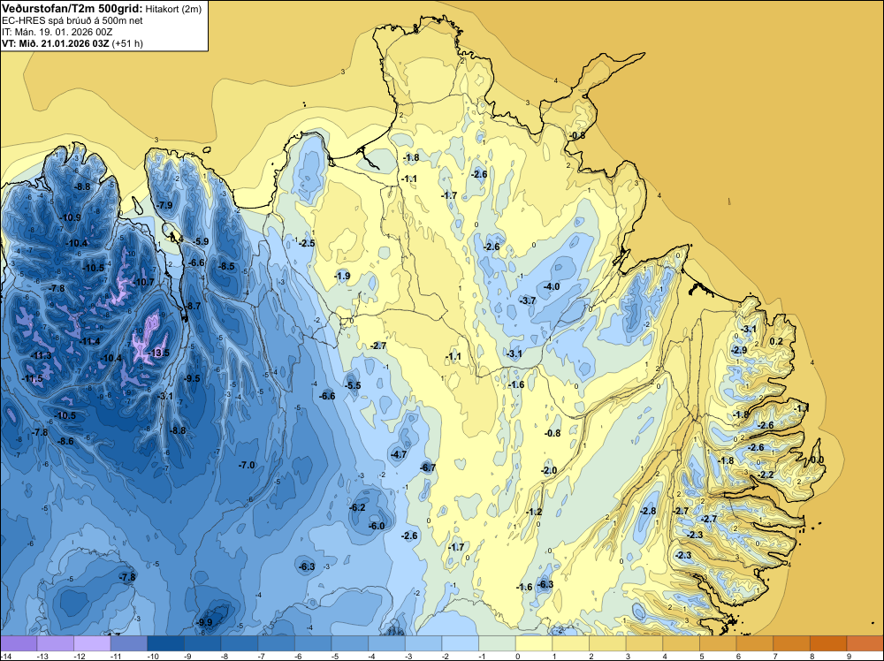Click the legend swatch between -14 and -13
The height and width of the screenshot is (661, 884).
pyautogui.click(x=19, y=643)
